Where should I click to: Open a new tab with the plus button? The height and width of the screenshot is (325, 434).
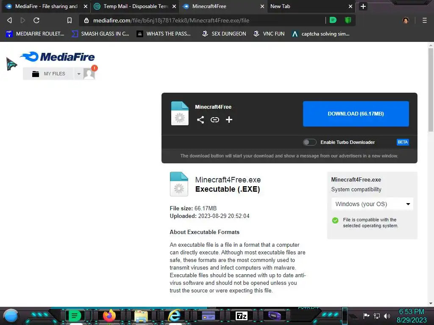tap(363, 6)
